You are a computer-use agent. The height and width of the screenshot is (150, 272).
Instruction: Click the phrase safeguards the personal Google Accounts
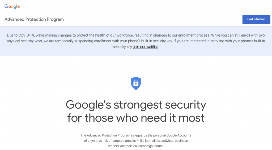(161, 135)
